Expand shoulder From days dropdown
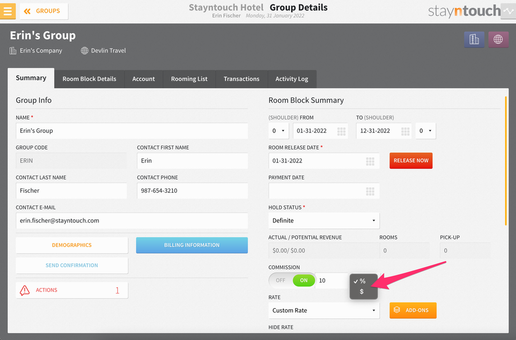Image resolution: width=516 pixels, height=340 pixels. click(278, 131)
